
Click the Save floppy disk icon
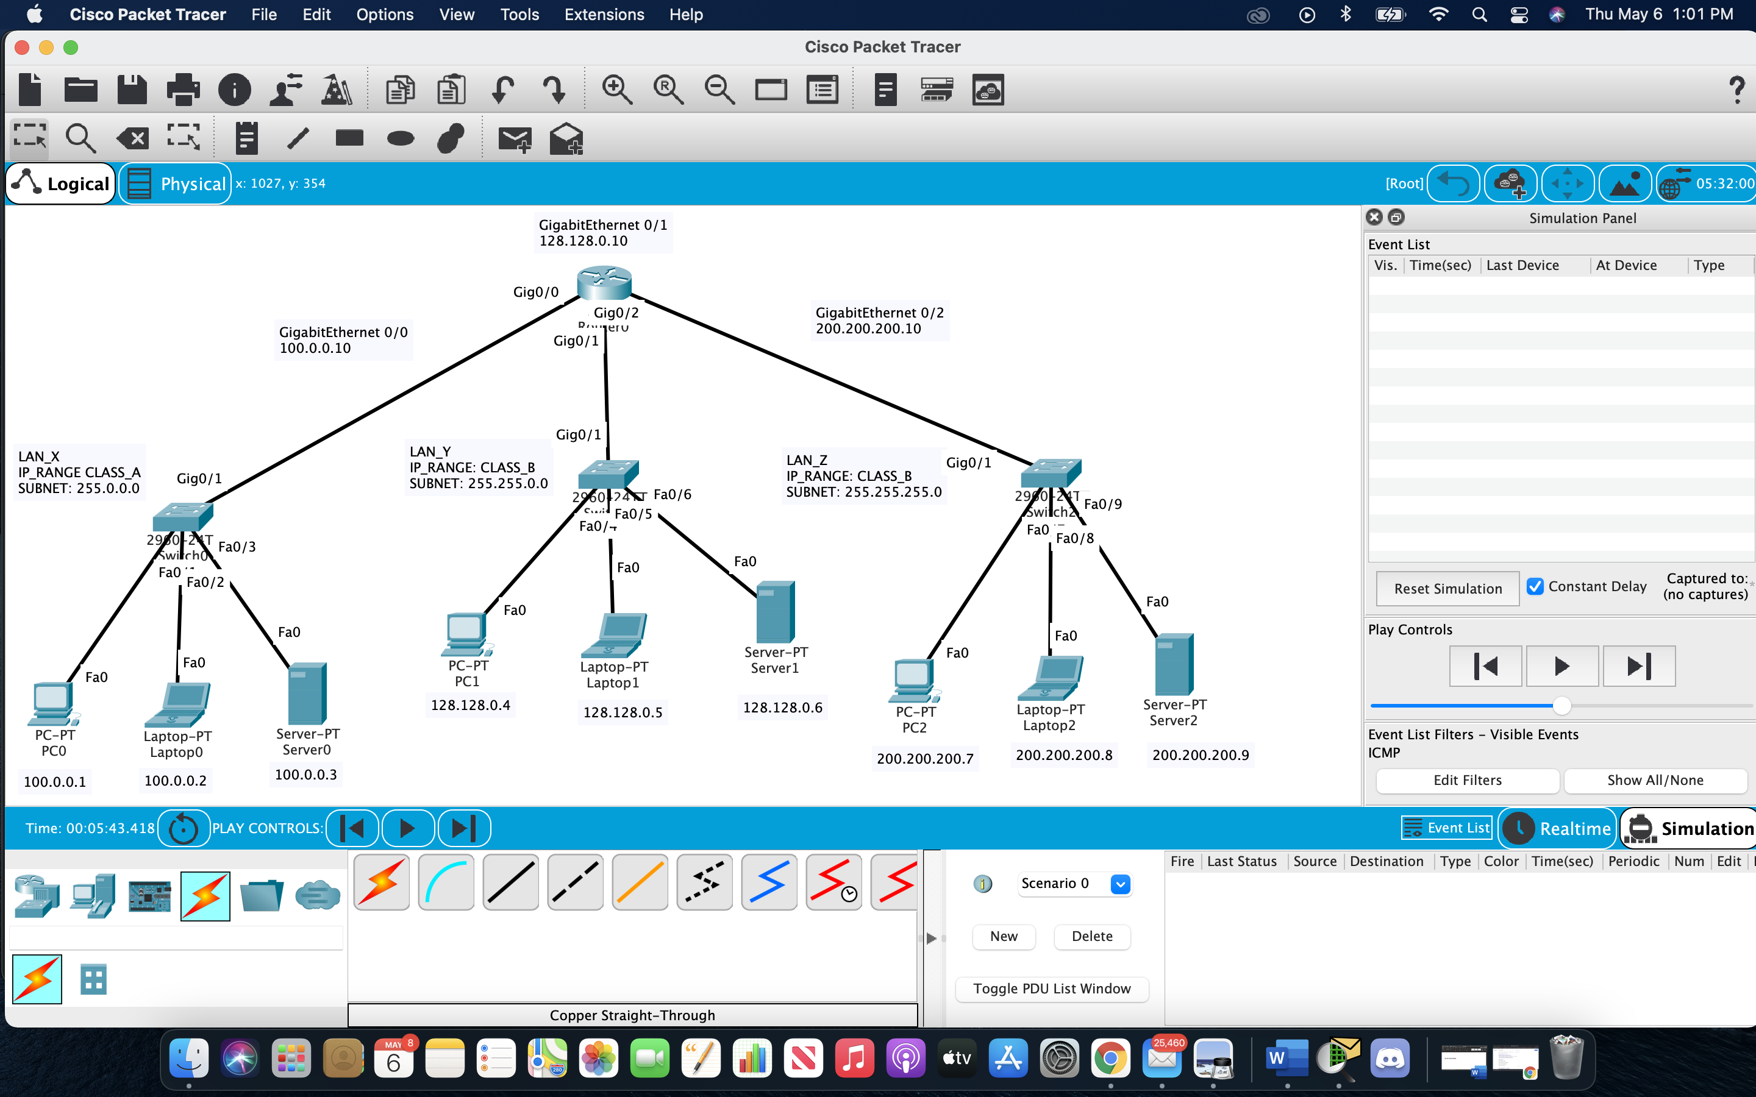coord(132,90)
